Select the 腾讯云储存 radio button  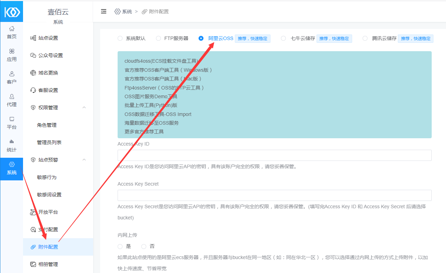pos(365,38)
